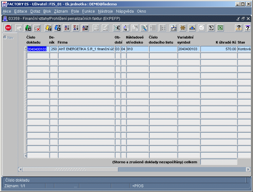Click the execute query folder icon

pos(58,28)
